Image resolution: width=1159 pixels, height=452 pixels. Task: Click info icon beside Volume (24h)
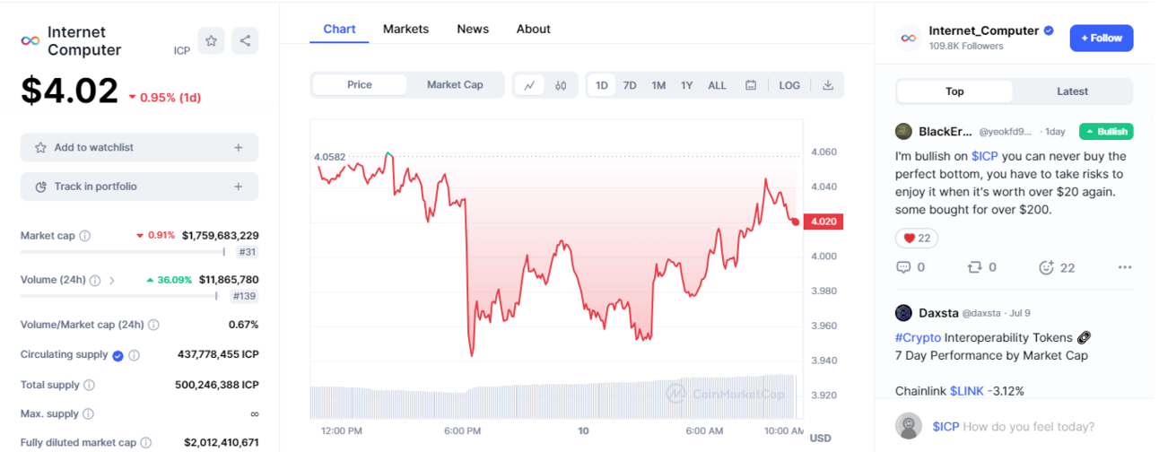click(95, 280)
